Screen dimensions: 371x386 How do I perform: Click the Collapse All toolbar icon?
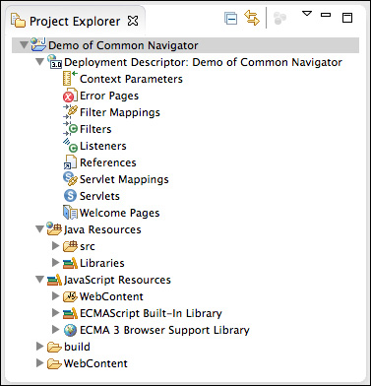tap(231, 18)
